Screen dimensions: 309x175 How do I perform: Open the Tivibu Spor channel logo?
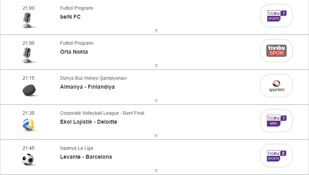pyautogui.click(x=276, y=51)
